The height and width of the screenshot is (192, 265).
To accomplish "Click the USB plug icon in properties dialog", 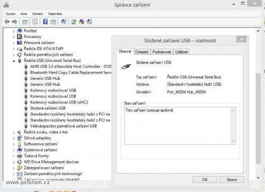I will [x=126, y=67].
